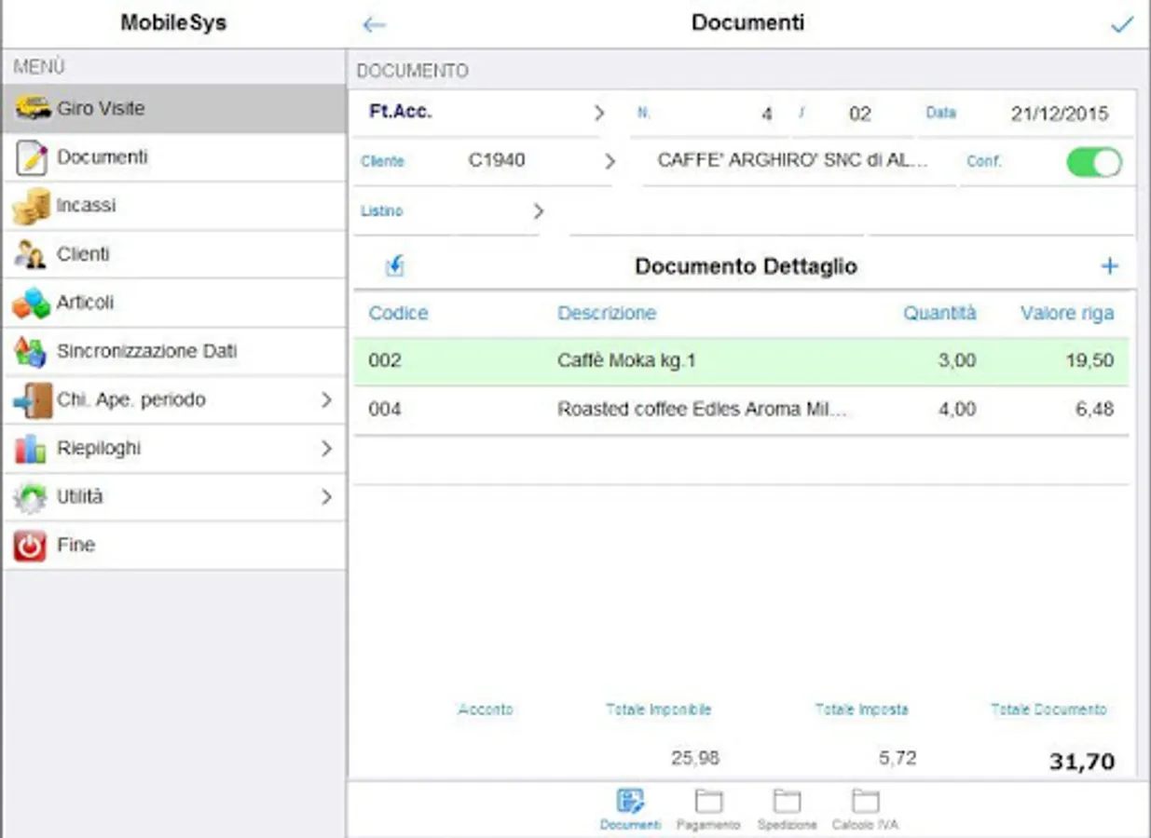Switch to Pagamento tab label

(708, 825)
